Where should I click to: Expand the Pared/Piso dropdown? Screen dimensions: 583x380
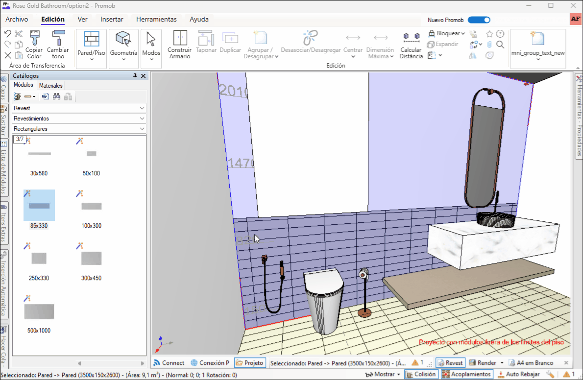[92, 59]
